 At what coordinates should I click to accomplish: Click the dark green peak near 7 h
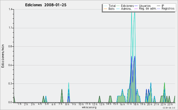[62, 95]
